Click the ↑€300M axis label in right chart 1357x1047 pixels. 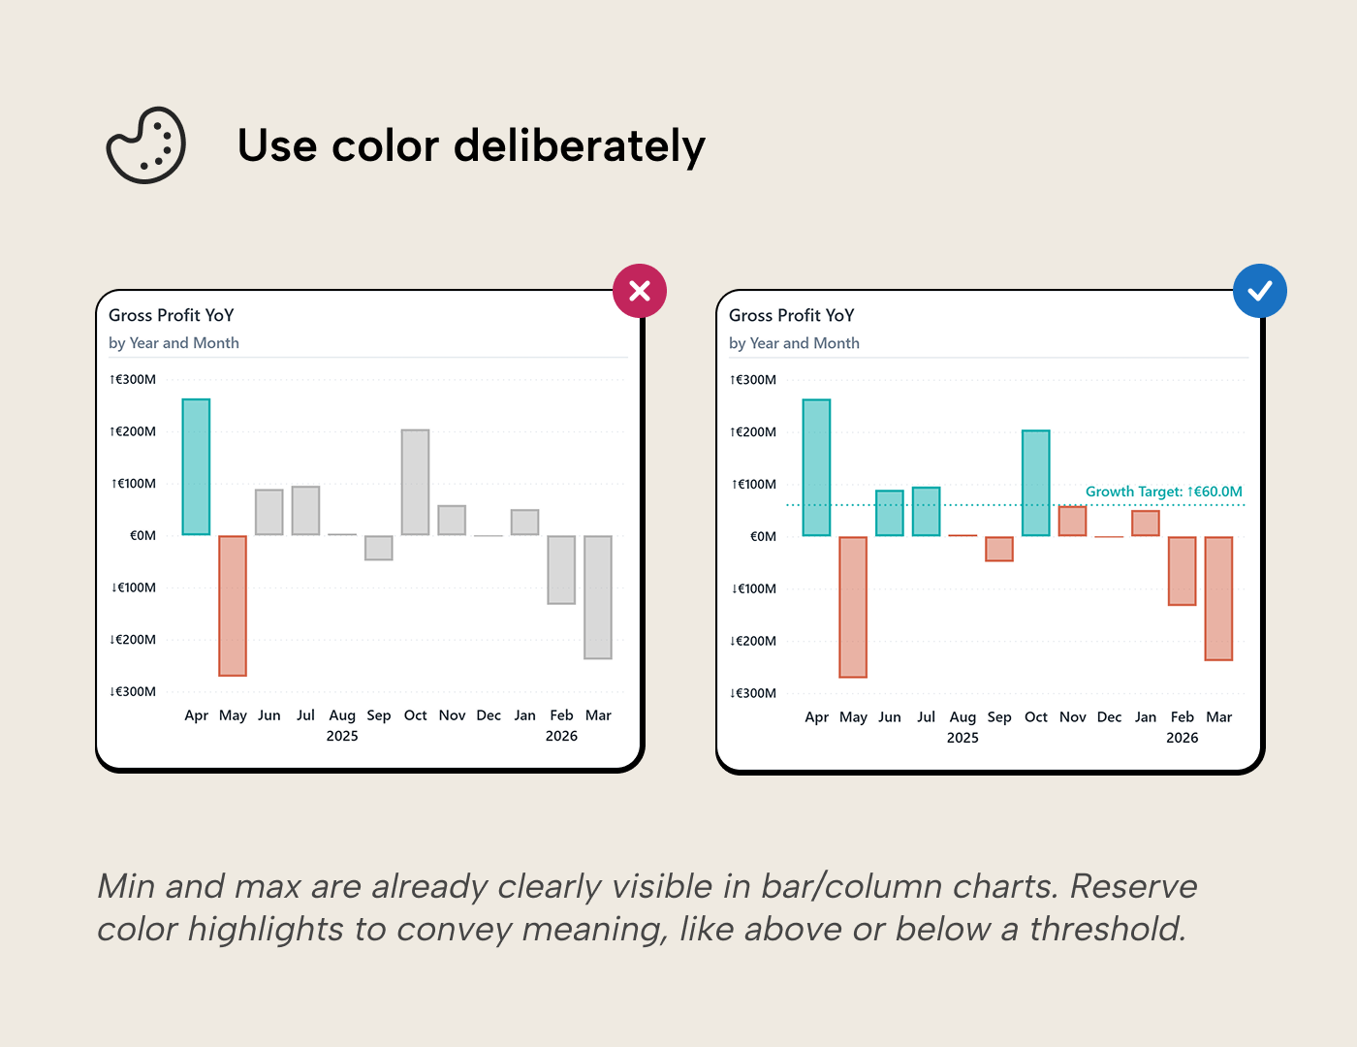pos(753,380)
